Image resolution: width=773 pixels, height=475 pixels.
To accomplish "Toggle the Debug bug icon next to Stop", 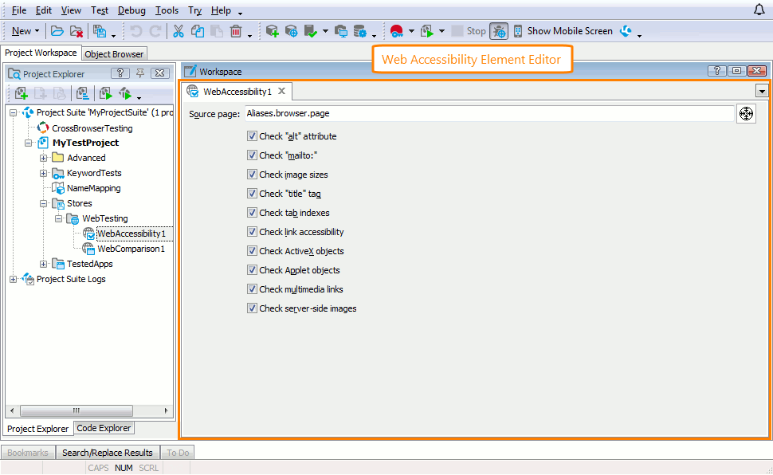I will (x=499, y=31).
